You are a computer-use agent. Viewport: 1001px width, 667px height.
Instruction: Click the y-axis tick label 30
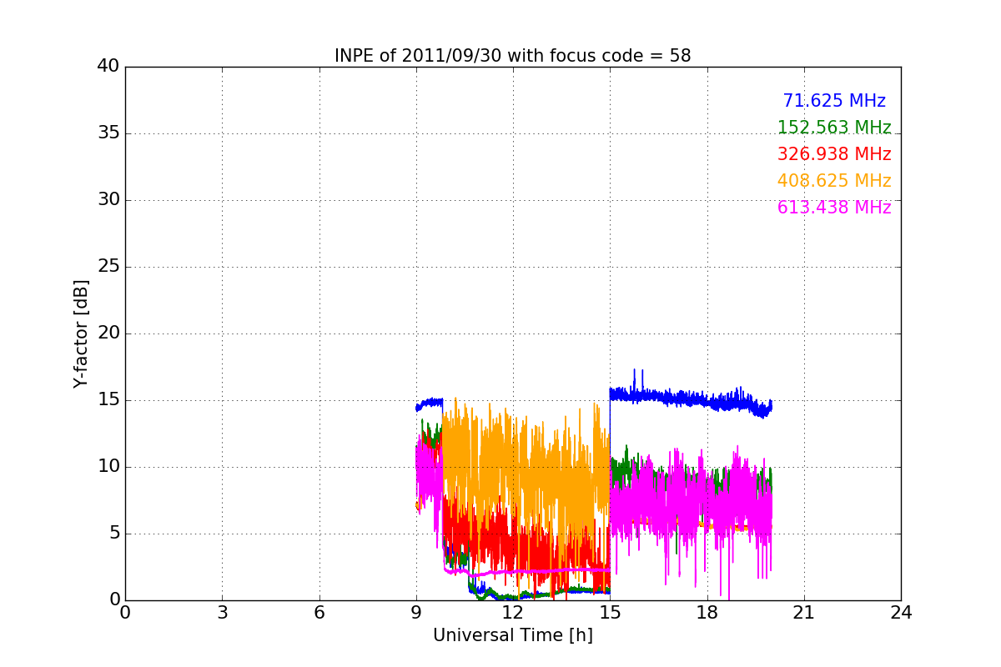[x=108, y=200]
